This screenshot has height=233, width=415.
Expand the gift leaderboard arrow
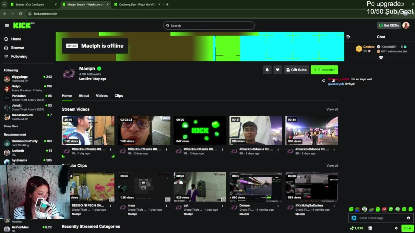381,58
